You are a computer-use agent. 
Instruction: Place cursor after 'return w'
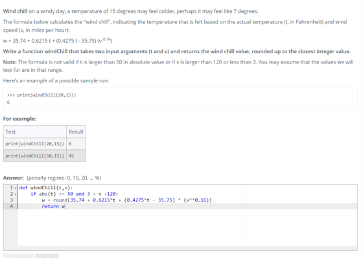point(65,206)
